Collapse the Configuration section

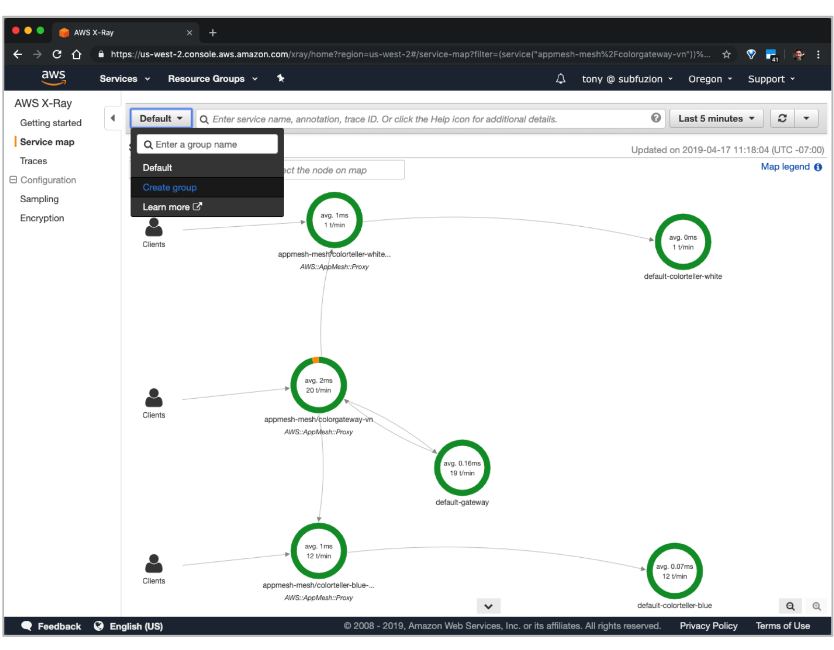click(x=14, y=180)
